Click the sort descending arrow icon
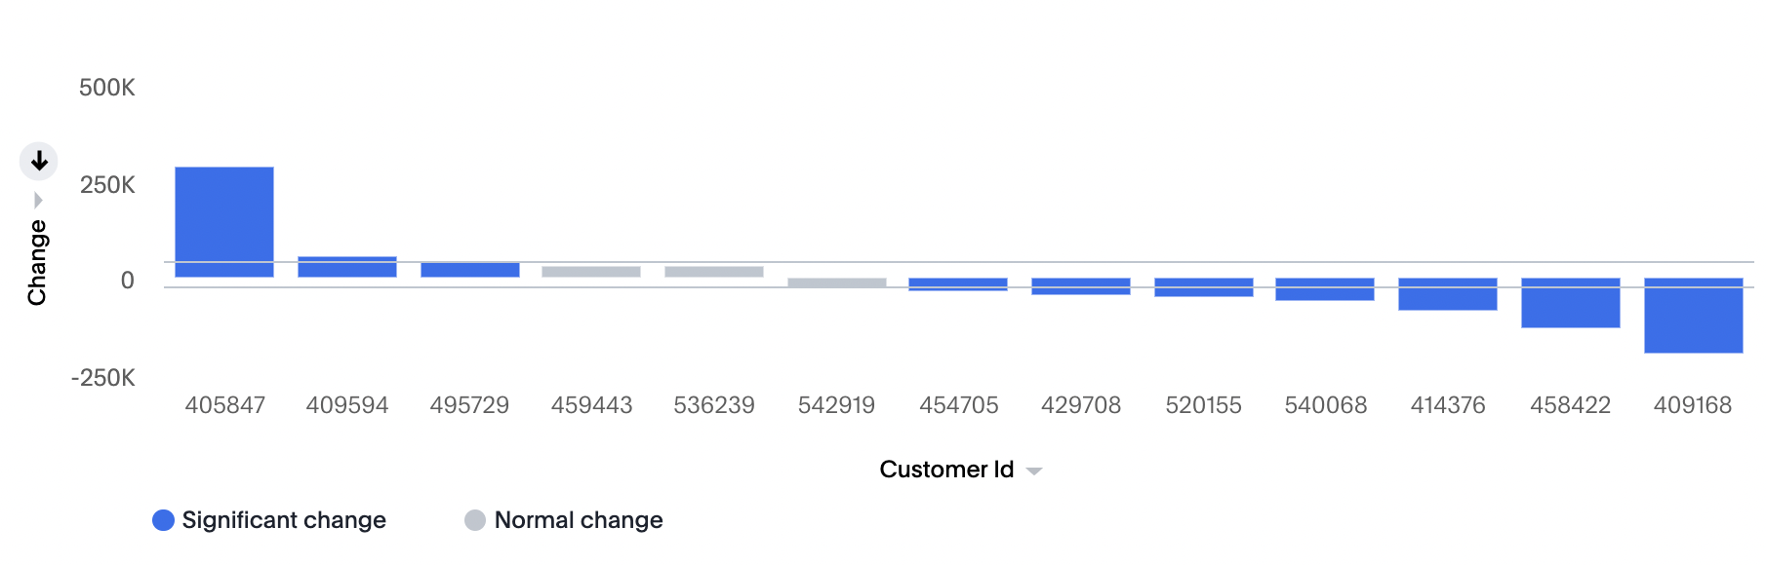 (x=39, y=161)
